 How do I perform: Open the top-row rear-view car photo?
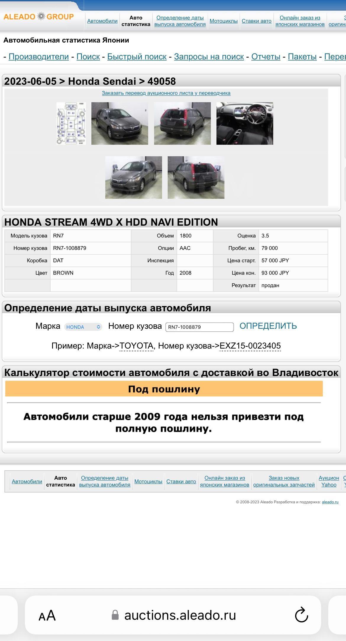pyautogui.click(x=182, y=123)
